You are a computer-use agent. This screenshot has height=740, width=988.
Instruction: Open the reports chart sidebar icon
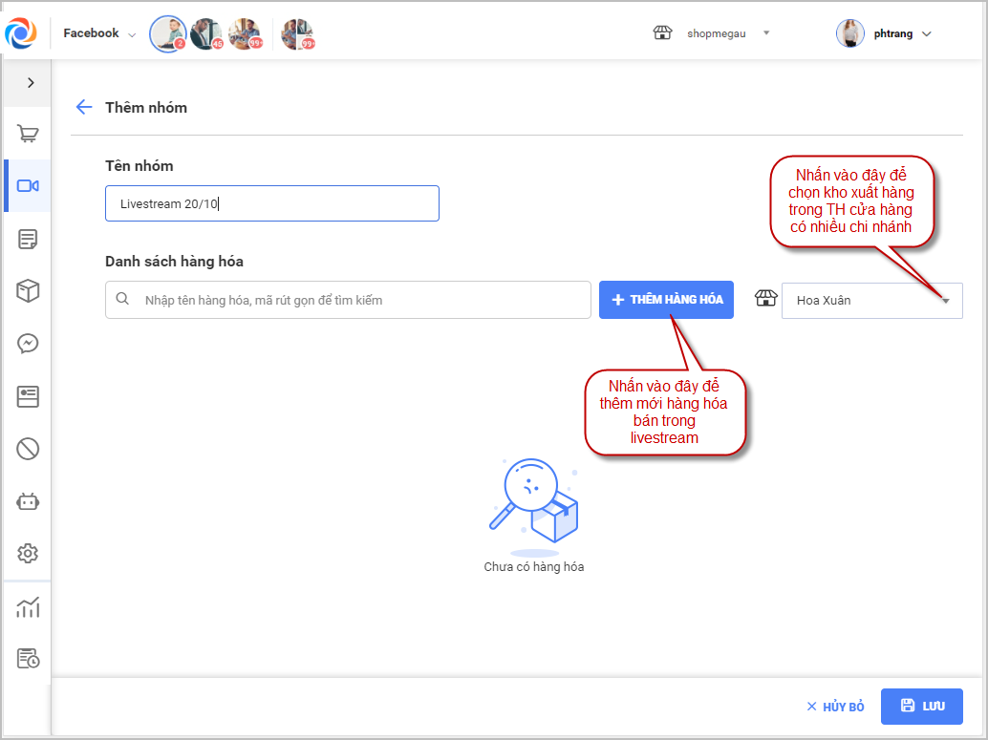(x=28, y=607)
